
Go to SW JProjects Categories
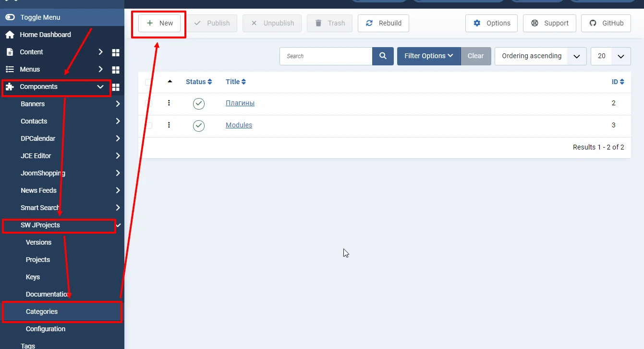[x=42, y=312]
